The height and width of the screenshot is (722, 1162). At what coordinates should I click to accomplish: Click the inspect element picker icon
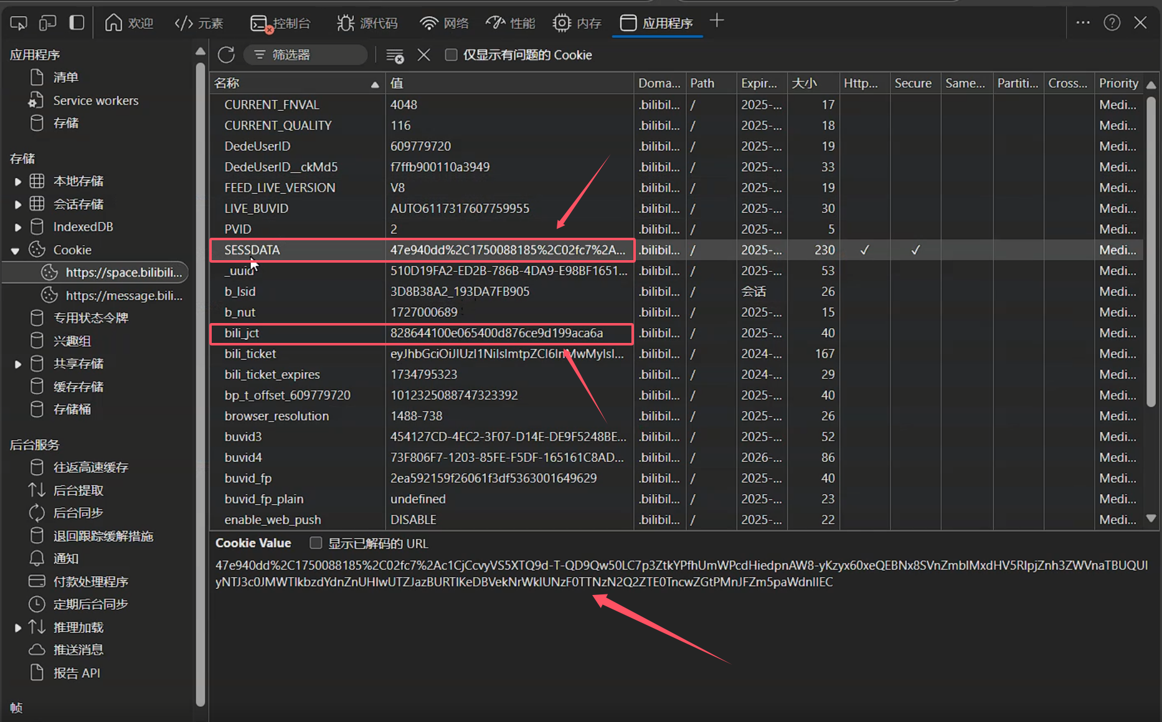(19, 23)
